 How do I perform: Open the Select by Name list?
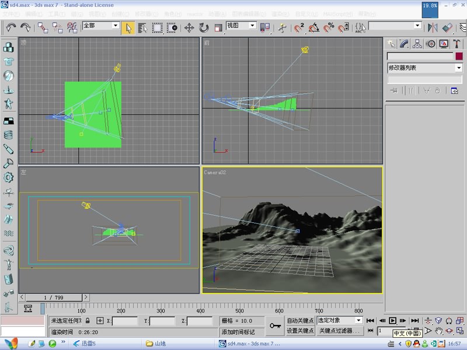coord(142,28)
